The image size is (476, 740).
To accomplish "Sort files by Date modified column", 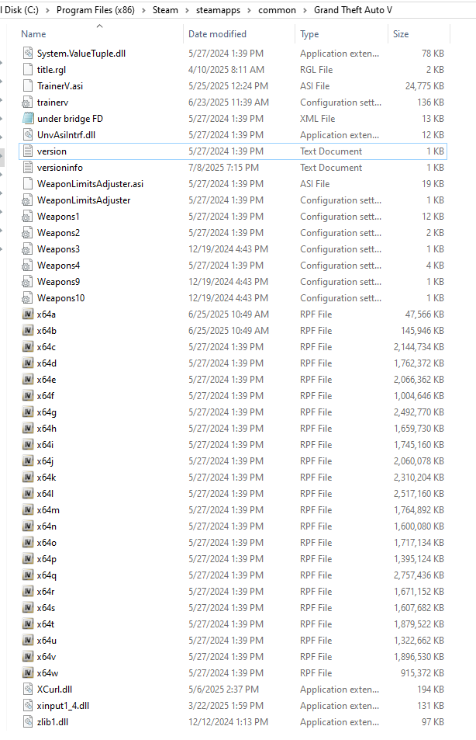I will 217,34.
